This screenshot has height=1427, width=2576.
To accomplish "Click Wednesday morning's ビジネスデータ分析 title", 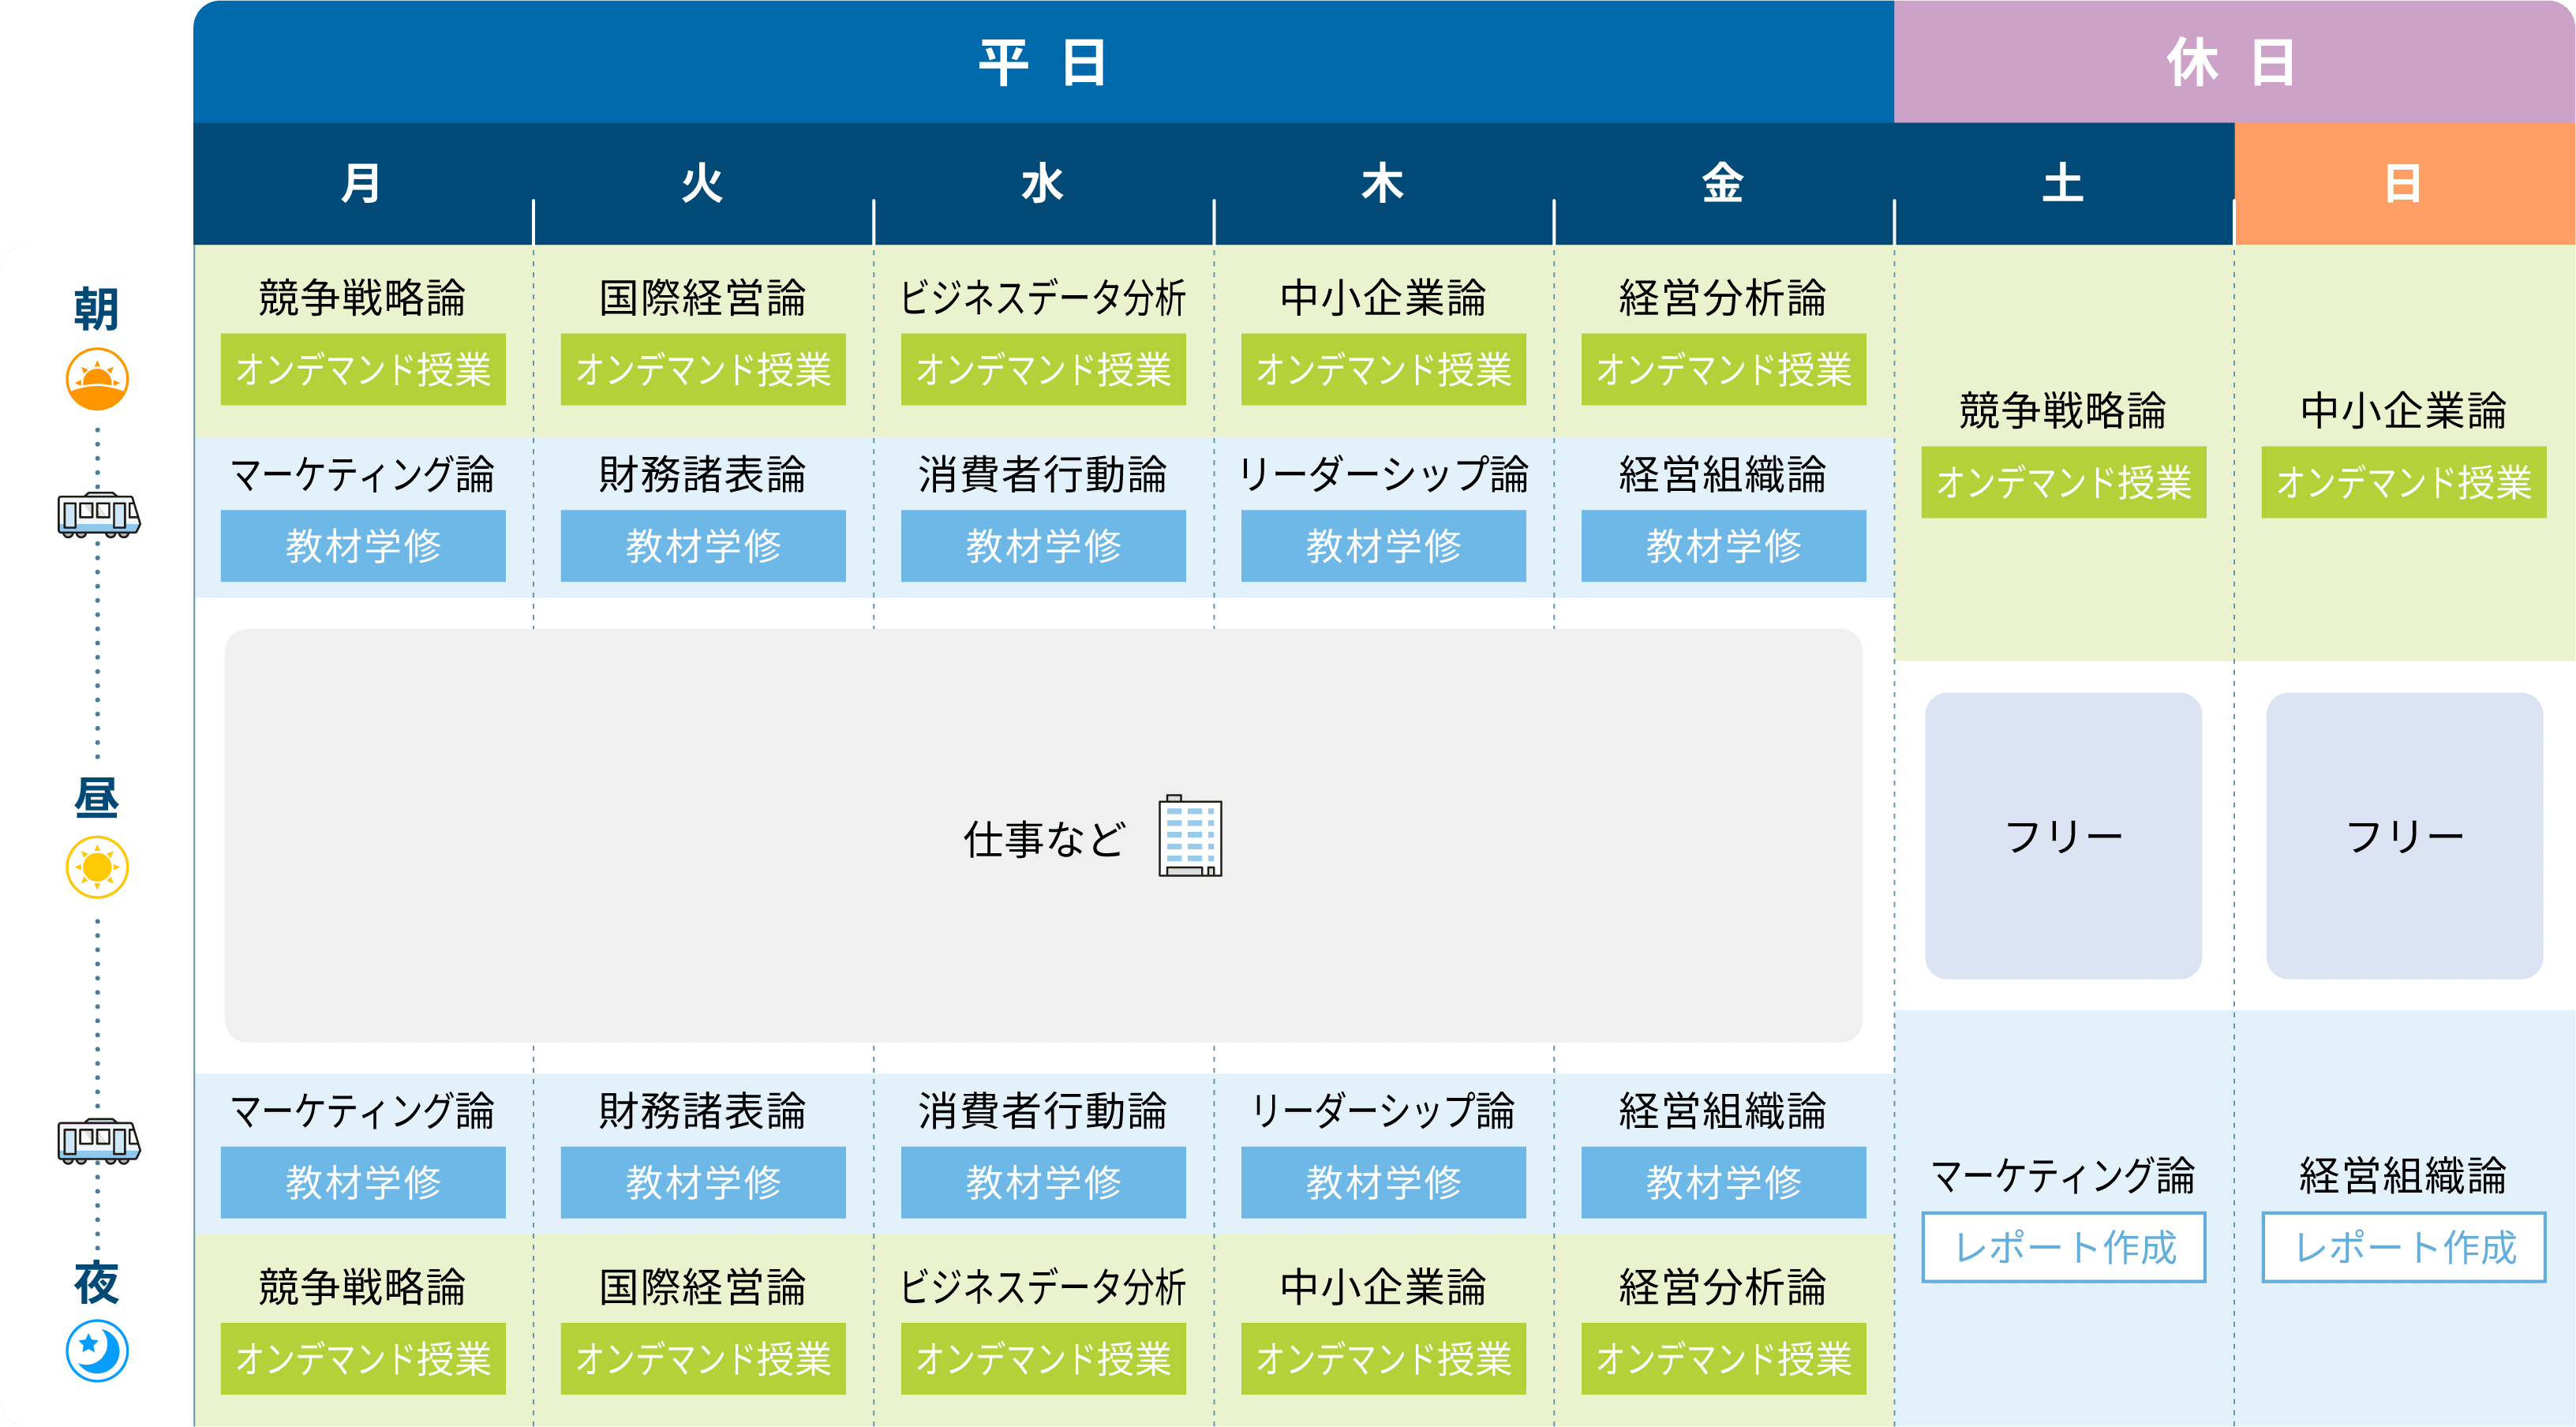I will 1043,298.
